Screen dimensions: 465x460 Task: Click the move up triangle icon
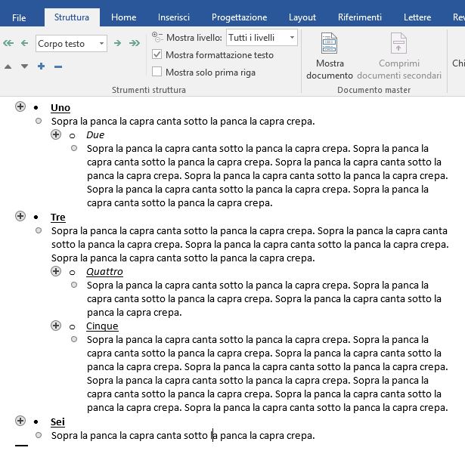click(8, 66)
